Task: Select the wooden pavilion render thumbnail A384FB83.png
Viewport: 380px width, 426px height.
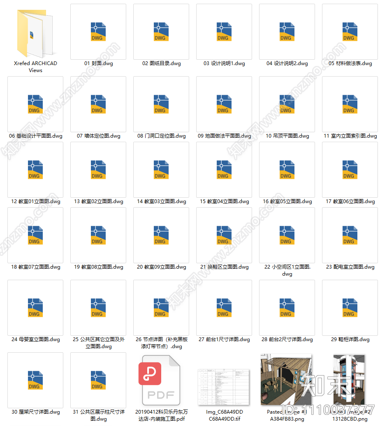Action: pyautogui.click(x=286, y=379)
